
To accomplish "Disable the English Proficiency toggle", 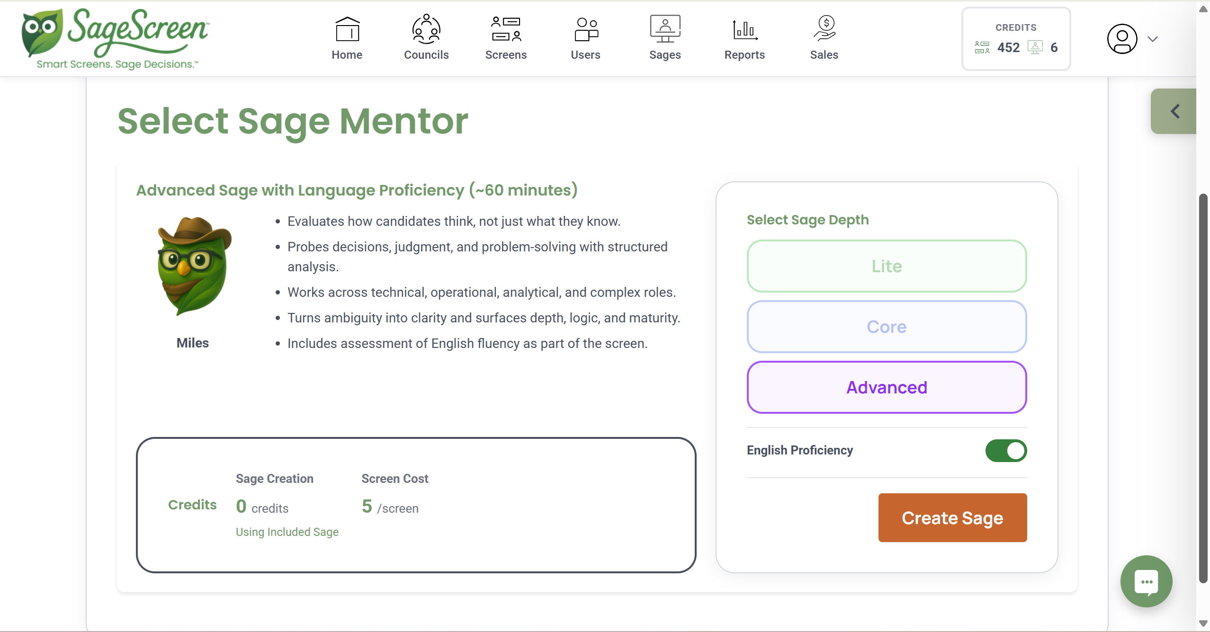I will [x=1006, y=450].
